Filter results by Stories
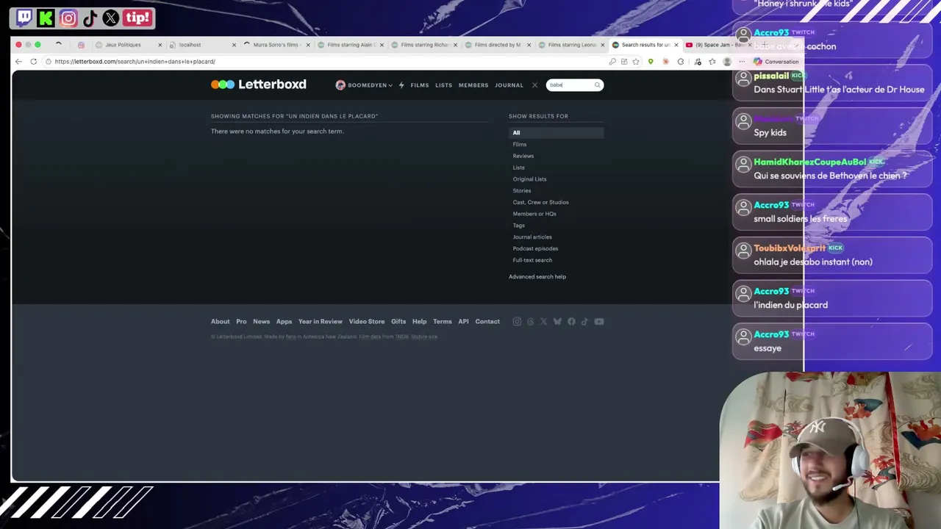The width and height of the screenshot is (941, 529). (x=522, y=191)
